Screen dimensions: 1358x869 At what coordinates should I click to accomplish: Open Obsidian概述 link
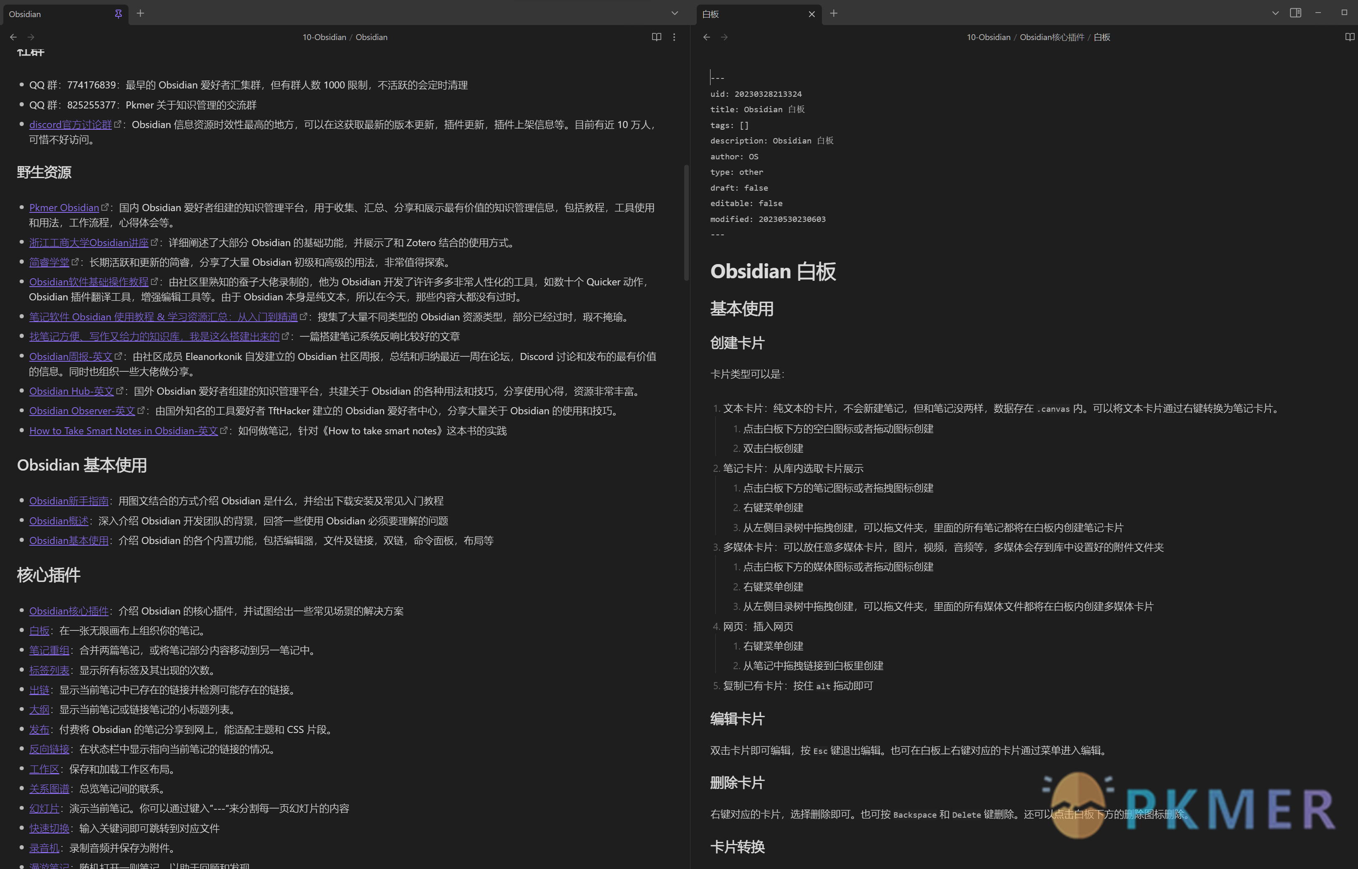tap(59, 521)
